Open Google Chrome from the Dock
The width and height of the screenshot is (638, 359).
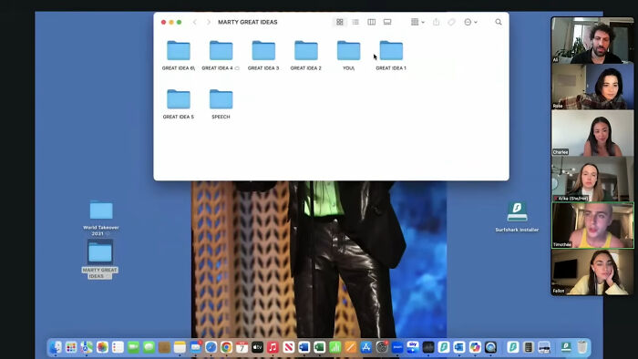click(226, 347)
